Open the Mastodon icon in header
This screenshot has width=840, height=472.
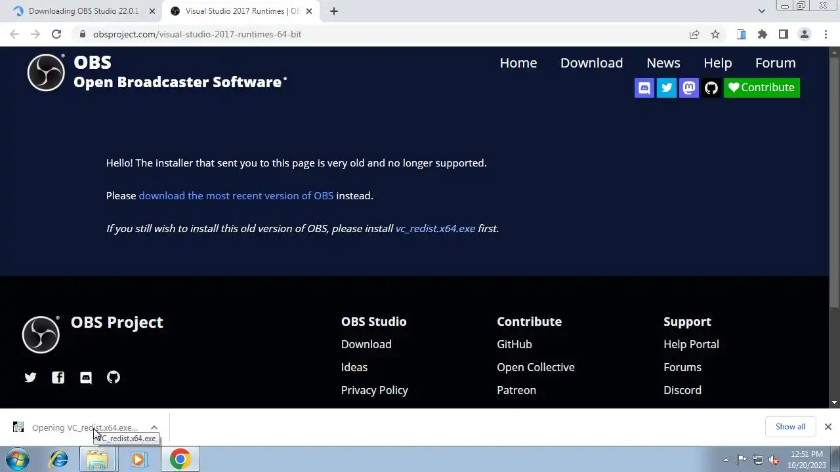689,87
